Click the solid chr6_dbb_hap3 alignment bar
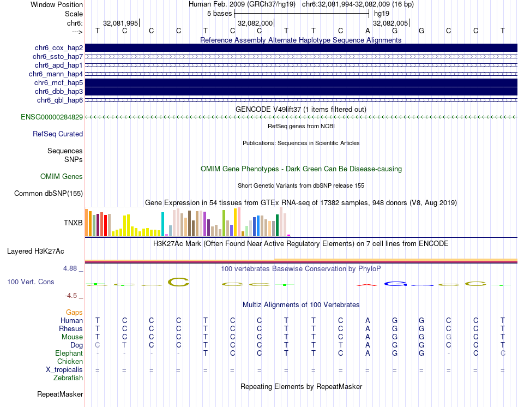 [x=301, y=91]
